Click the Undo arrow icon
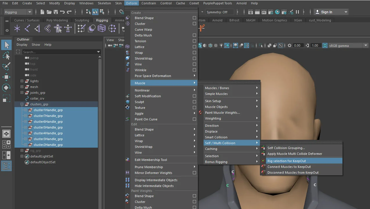370x209 pixels. (x=62, y=12)
